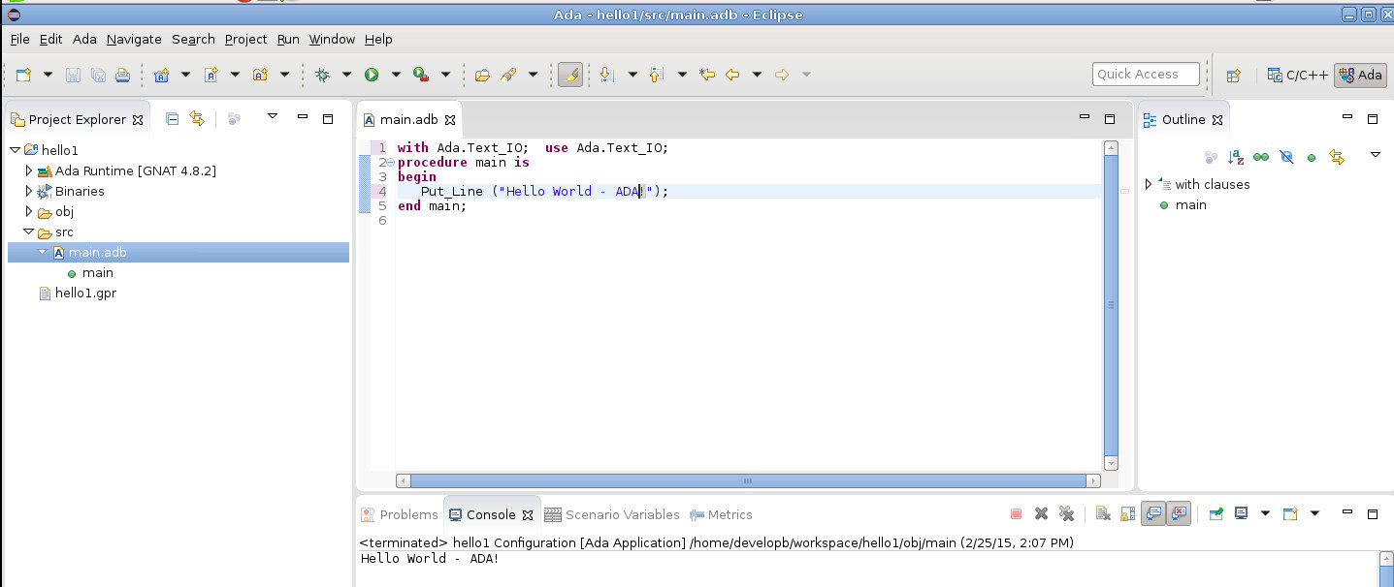
Task: Open the External Tools dropdown arrow
Action: tap(445, 75)
